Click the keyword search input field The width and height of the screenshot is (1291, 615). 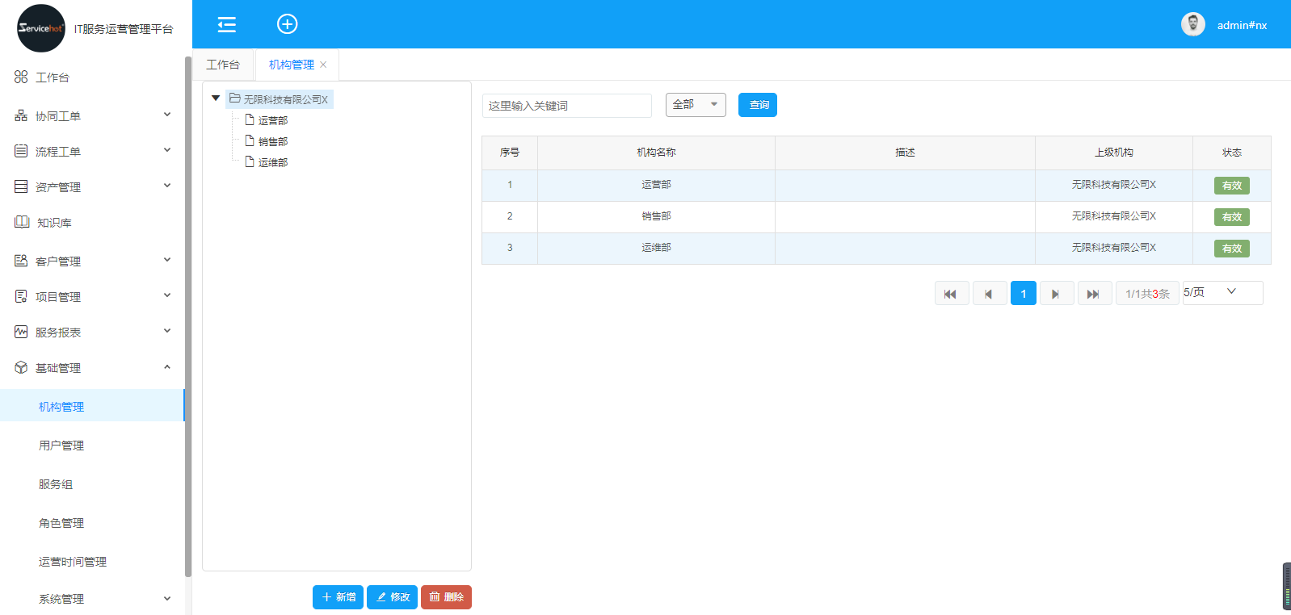point(566,106)
